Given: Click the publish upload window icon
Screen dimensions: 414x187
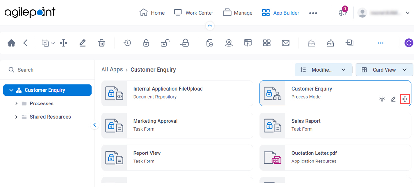Looking at the screenshot, I should tap(248, 43).
